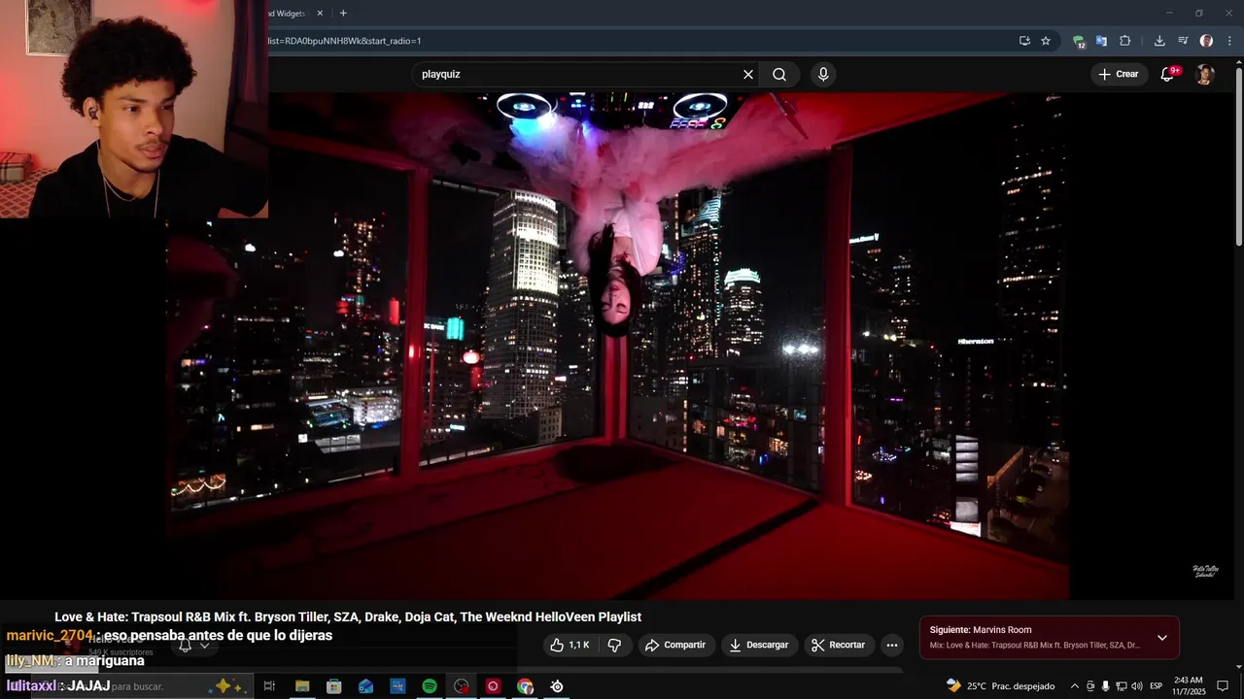Open the volume control in tray

pos(1137,686)
